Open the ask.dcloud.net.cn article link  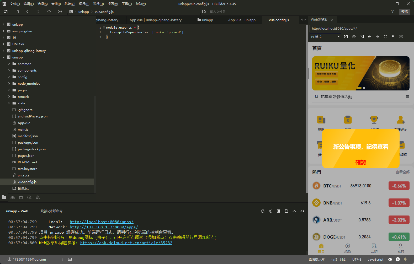pyautogui.click(x=126, y=243)
